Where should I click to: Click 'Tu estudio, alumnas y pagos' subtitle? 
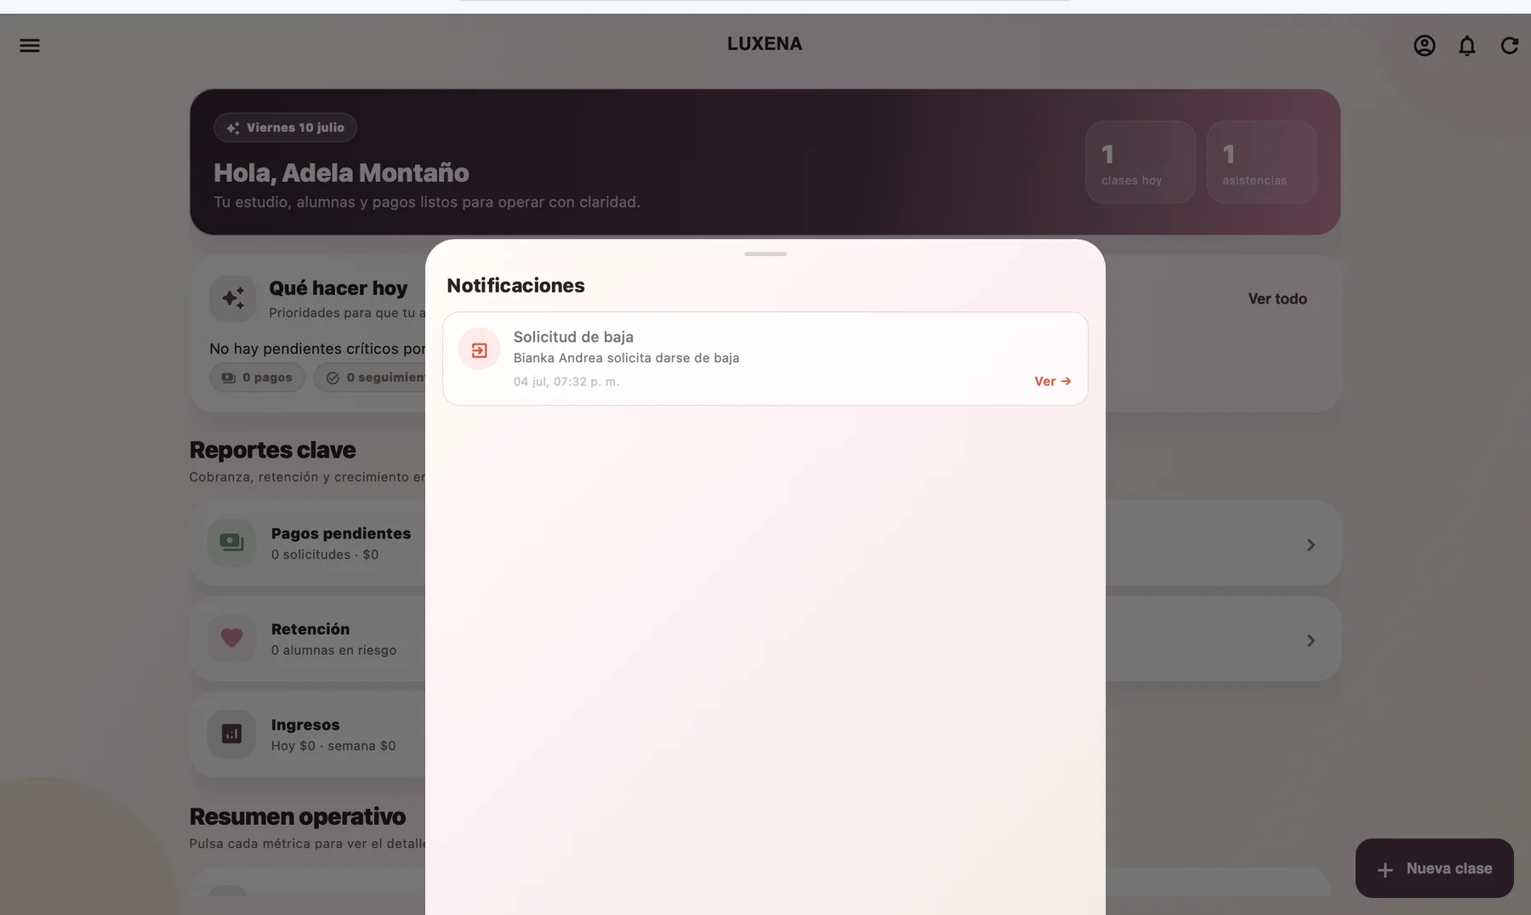(x=427, y=202)
